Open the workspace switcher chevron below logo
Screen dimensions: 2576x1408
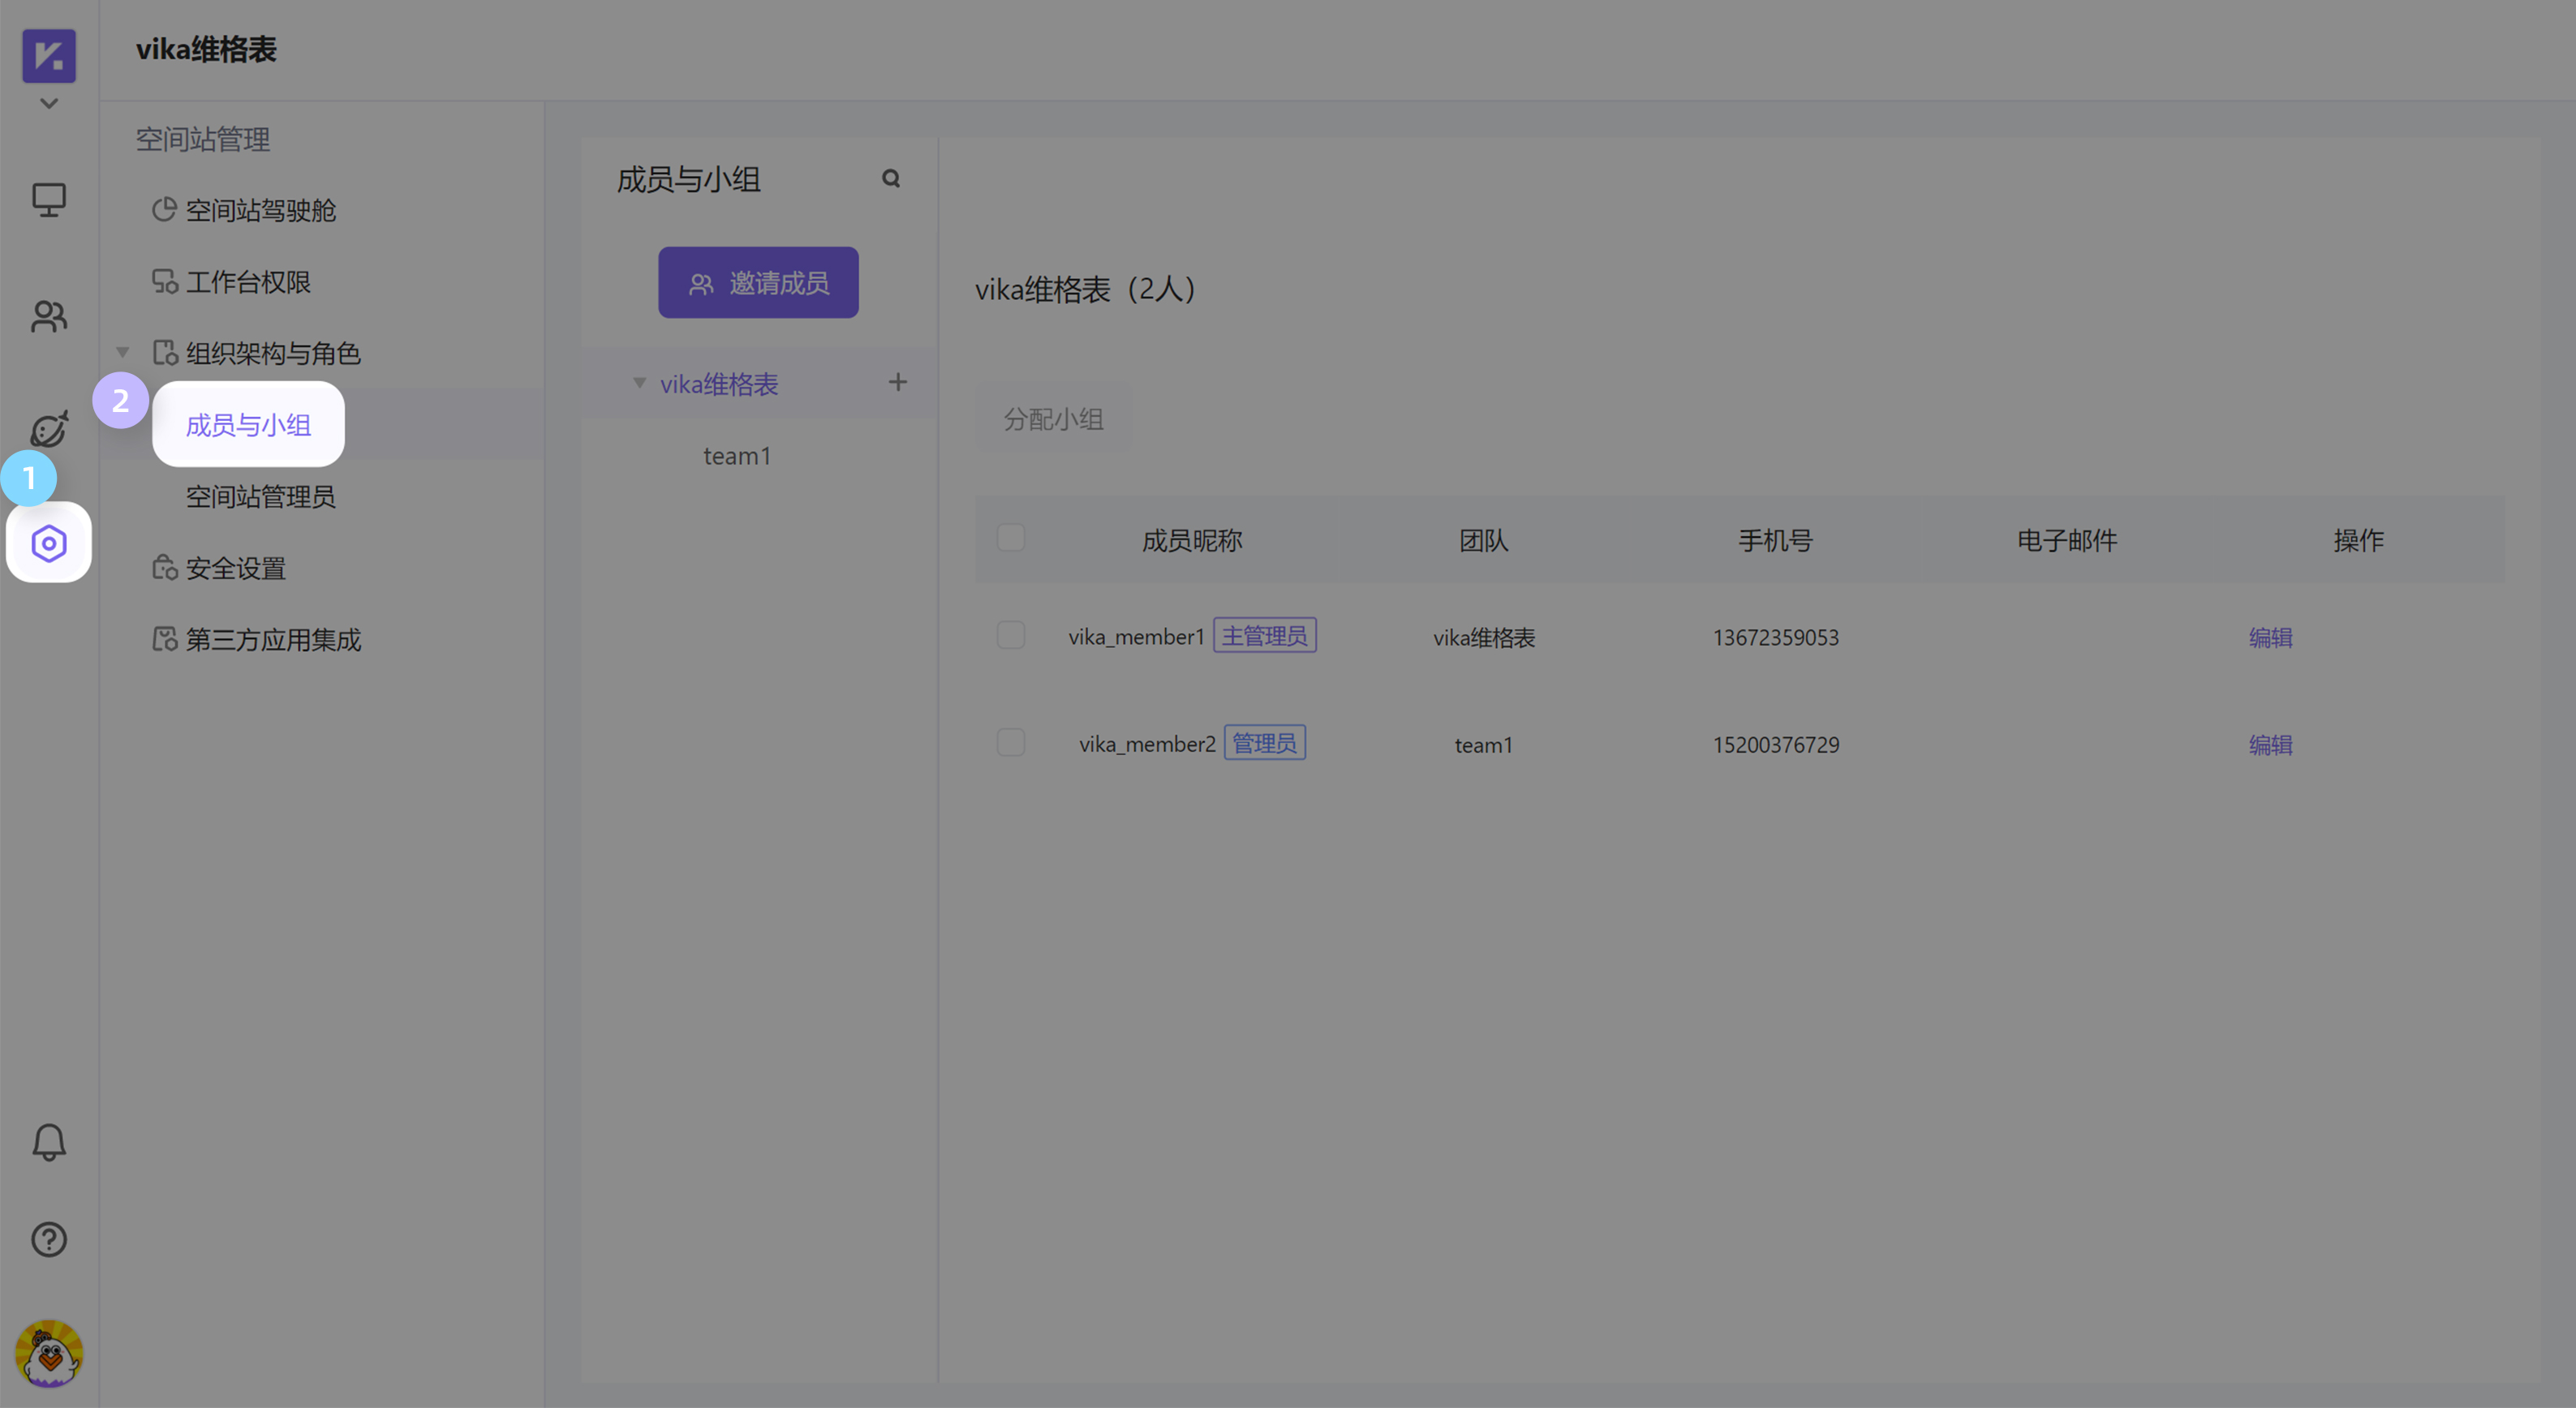(x=48, y=103)
